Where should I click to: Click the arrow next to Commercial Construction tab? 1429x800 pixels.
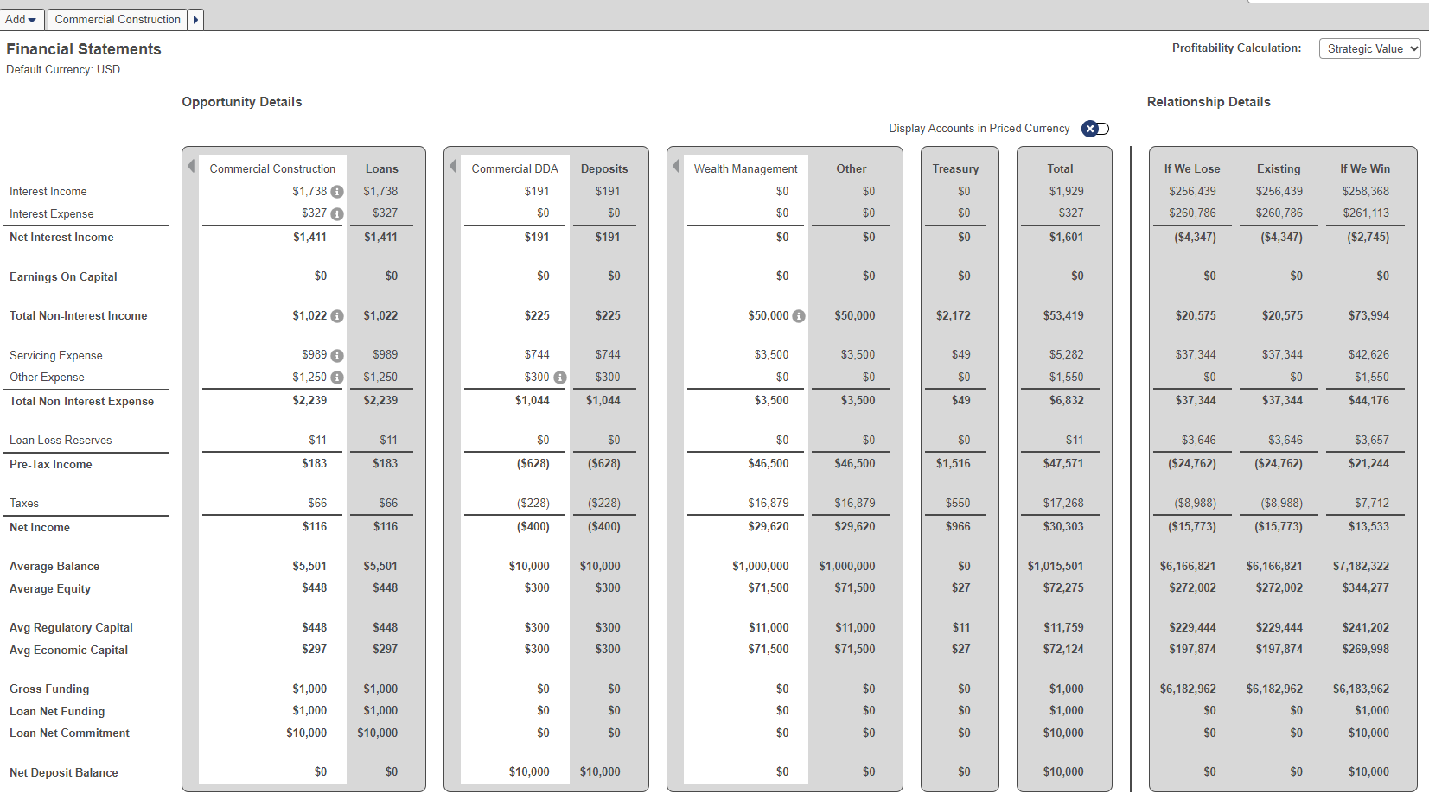pyautogui.click(x=195, y=19)
